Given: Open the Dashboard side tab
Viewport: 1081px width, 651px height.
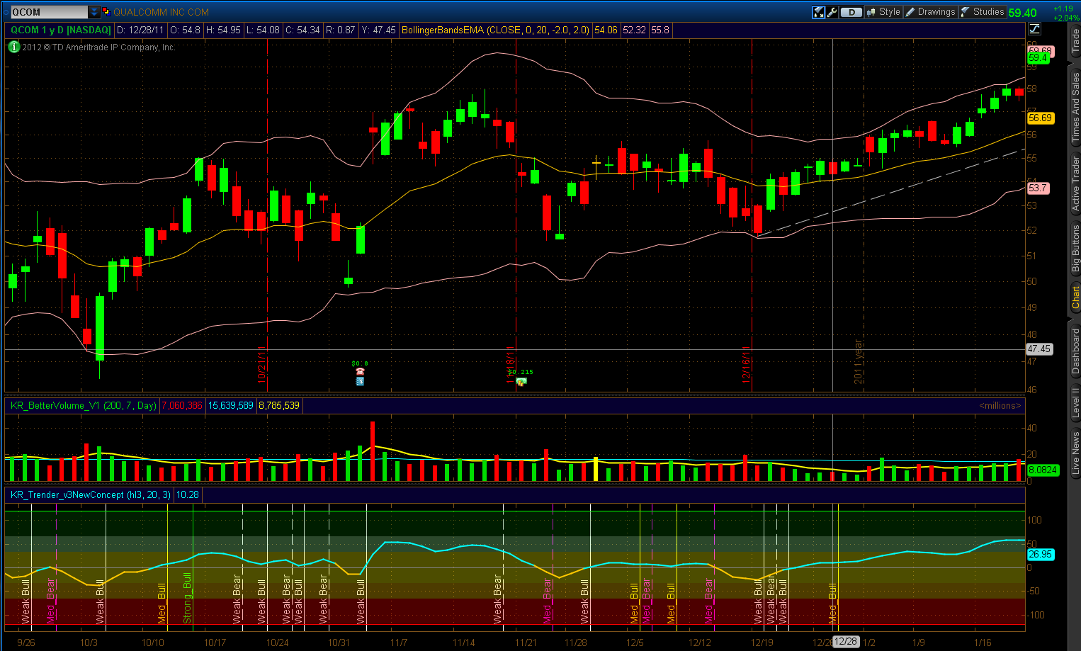Looking at the screenshot, I should click(x=1075, y=351).
